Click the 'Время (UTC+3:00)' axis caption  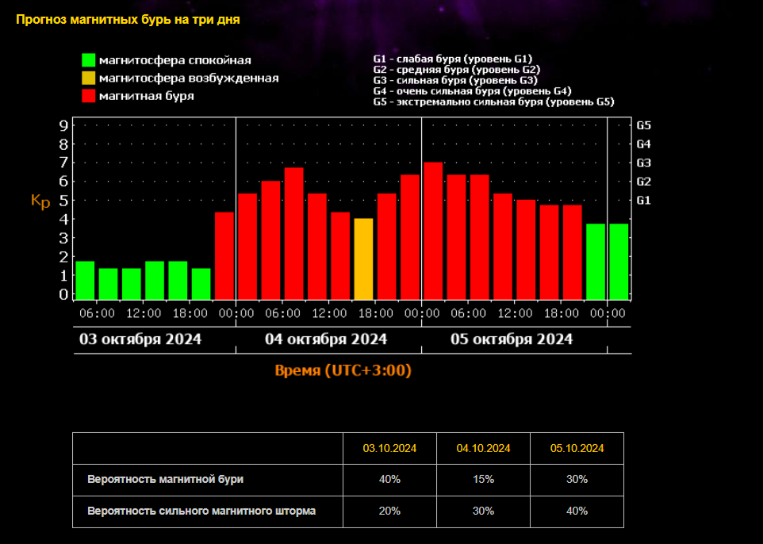click(343, 370)
